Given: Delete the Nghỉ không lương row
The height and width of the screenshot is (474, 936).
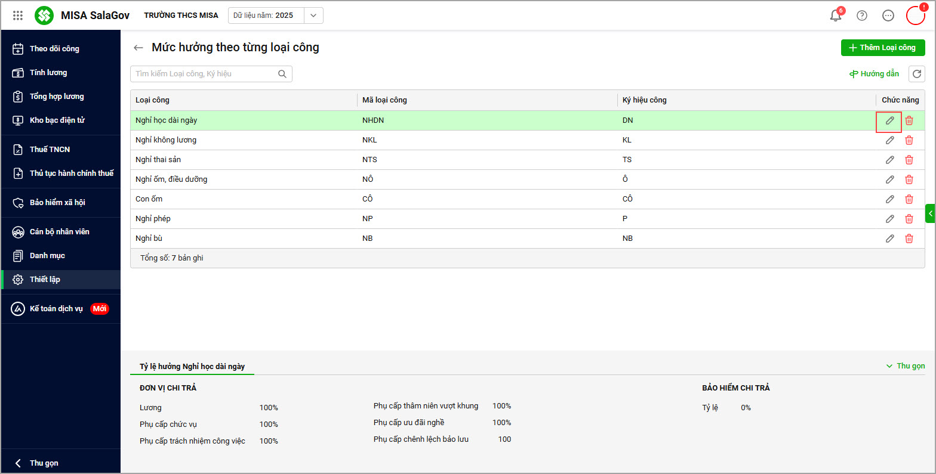Looking at the screenshot, I should [909, 140].
